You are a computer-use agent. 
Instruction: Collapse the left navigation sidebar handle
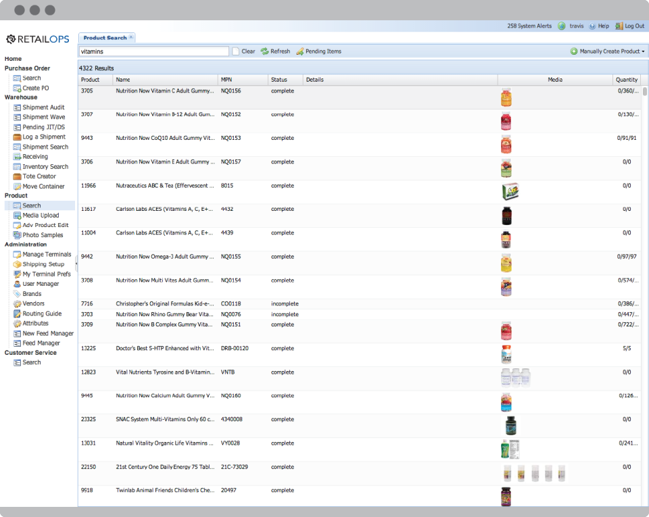[x=76, y=264]
